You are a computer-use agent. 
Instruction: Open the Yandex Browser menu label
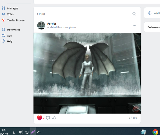click(16, 20)
